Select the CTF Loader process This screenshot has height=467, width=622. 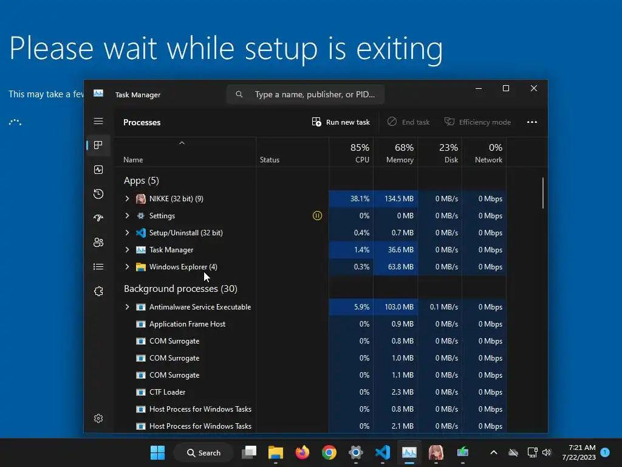point(310,392)
